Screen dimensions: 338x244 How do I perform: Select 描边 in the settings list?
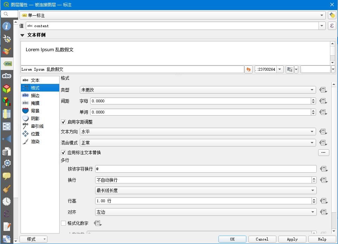coord(35,95)
